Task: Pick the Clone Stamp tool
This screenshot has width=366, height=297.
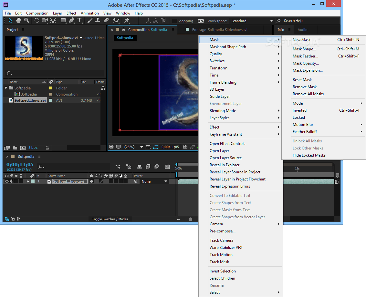Action: [x=98, y=21]
